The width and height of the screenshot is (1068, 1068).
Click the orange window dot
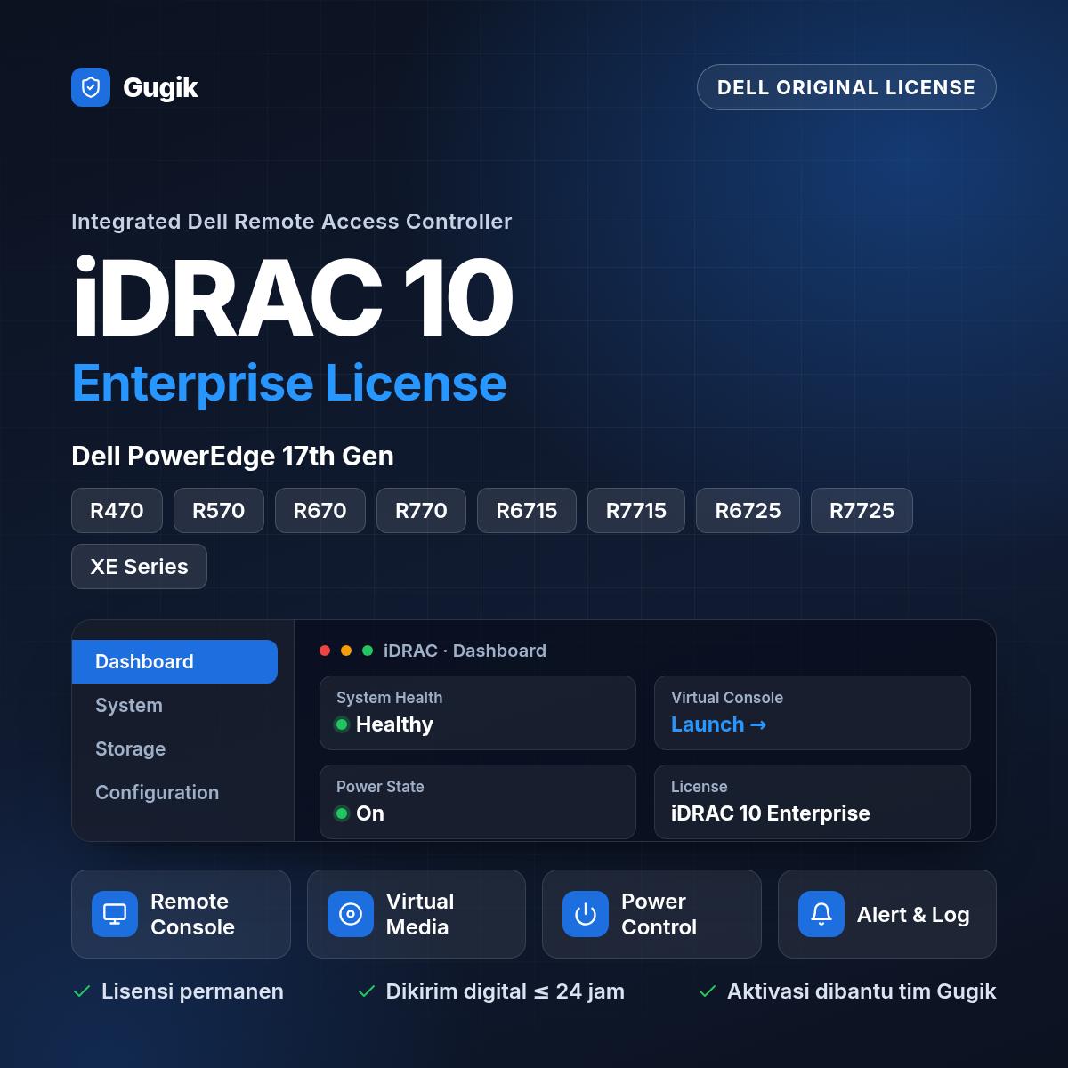(346, 651)
